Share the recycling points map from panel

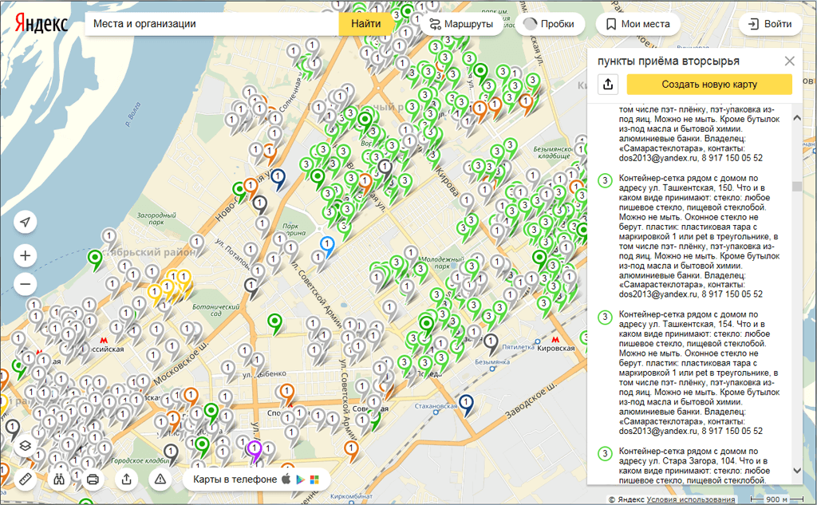[x=608, y=85]
